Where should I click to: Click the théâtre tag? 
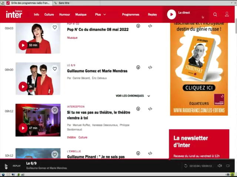coord(71,137)
